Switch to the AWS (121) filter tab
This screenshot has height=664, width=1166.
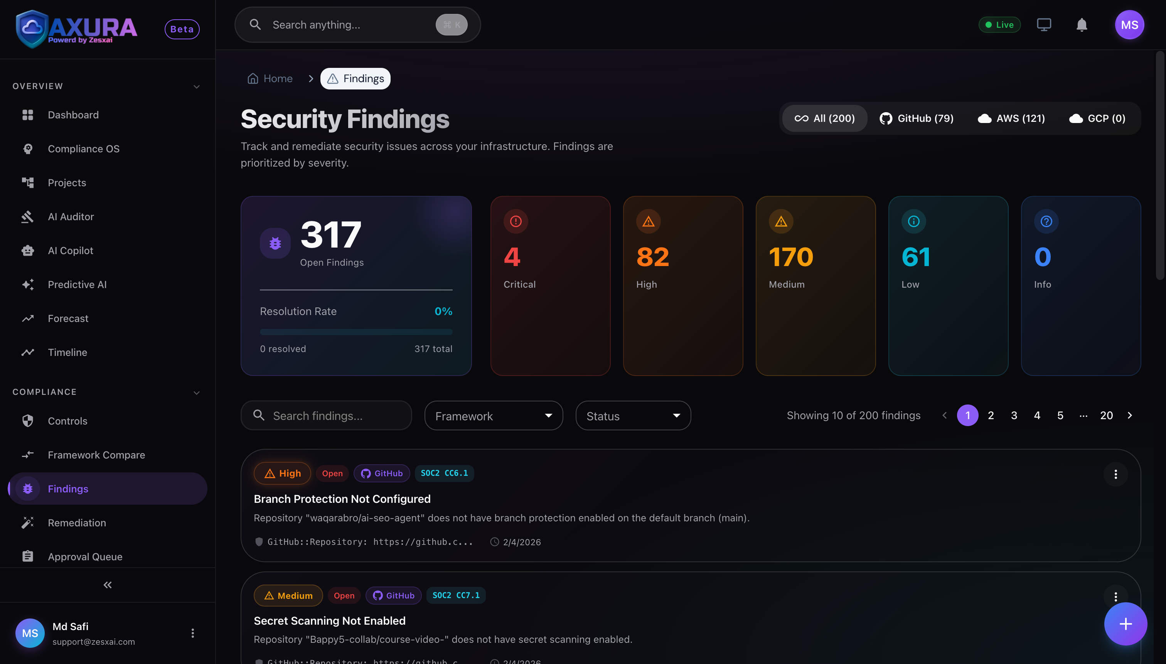click(1011, 118)
